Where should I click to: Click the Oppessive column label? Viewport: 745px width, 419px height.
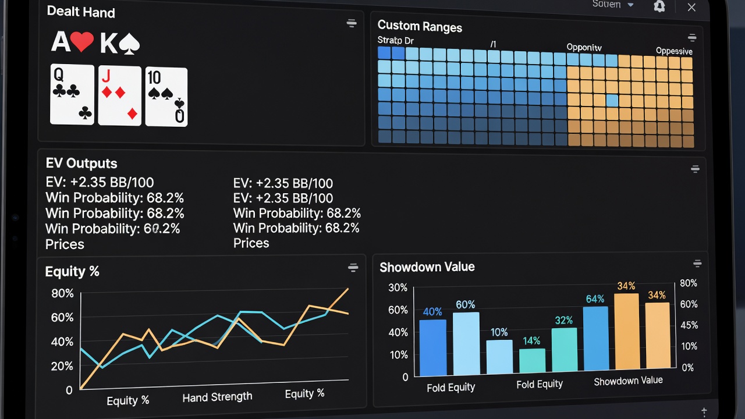tap(674, 51)
